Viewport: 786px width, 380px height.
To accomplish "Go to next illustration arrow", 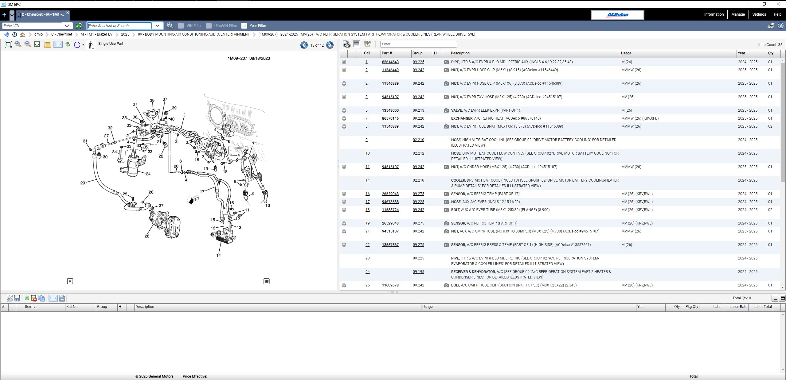I will pos(330,45).
